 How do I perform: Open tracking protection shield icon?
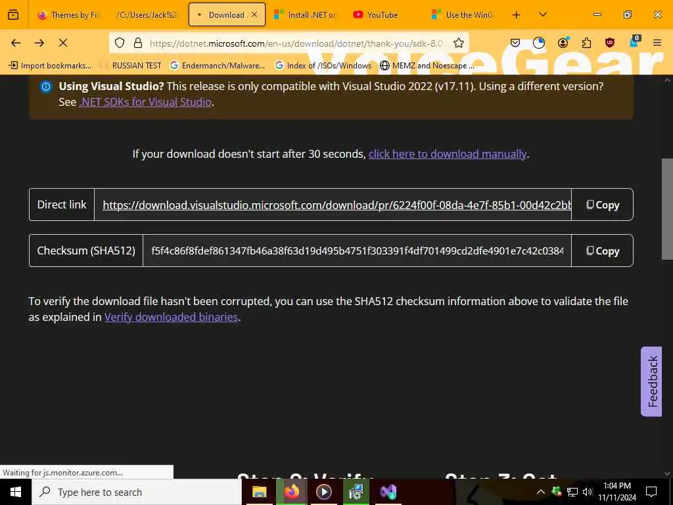point(120,43)
